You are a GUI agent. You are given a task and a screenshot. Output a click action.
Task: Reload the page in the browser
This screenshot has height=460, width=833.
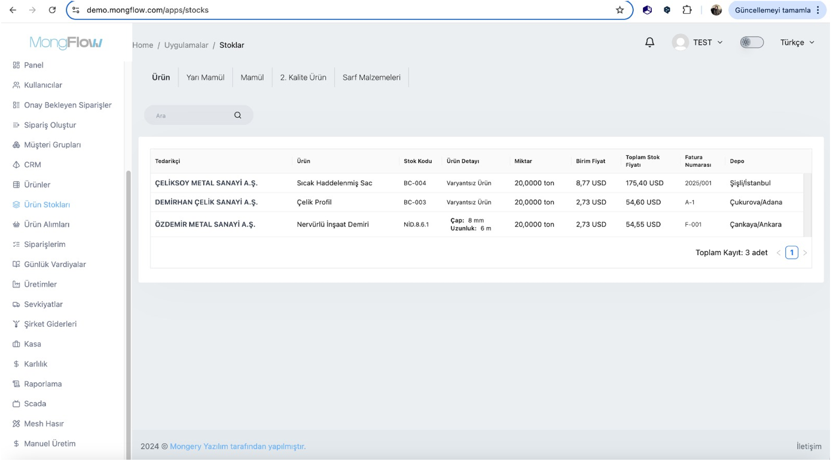pos(52,10)
